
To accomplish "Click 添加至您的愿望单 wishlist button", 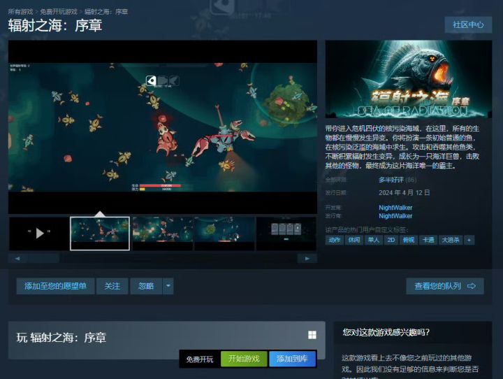I will (x=55, y=286).
